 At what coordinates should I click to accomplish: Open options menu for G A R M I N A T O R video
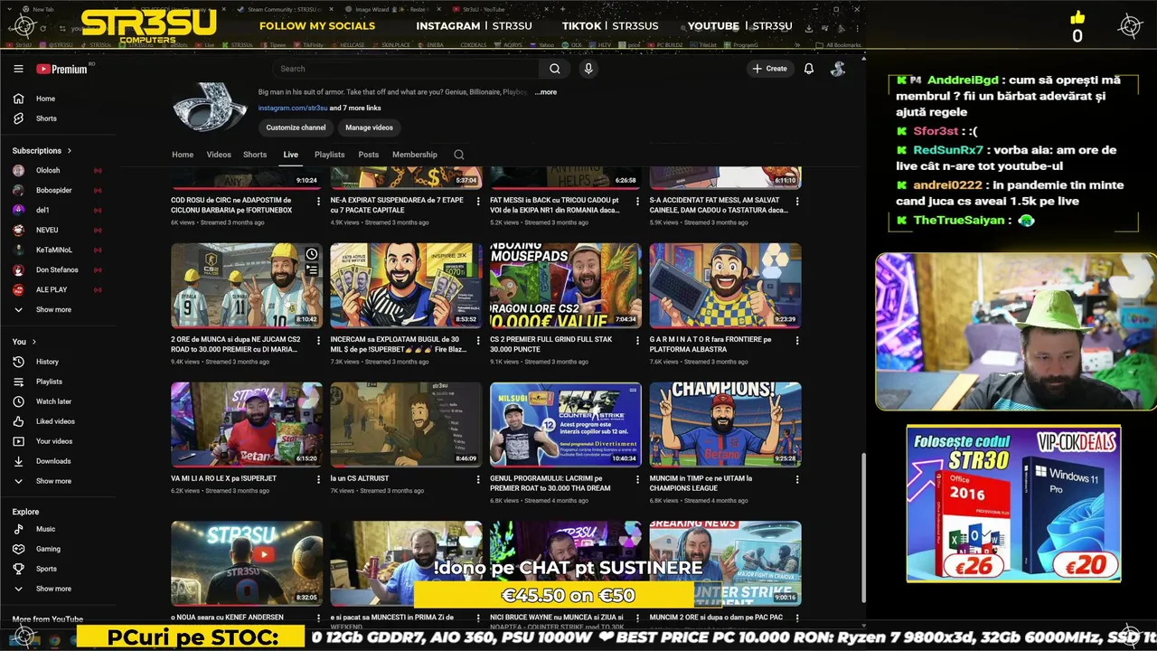(x=796, y=341)
